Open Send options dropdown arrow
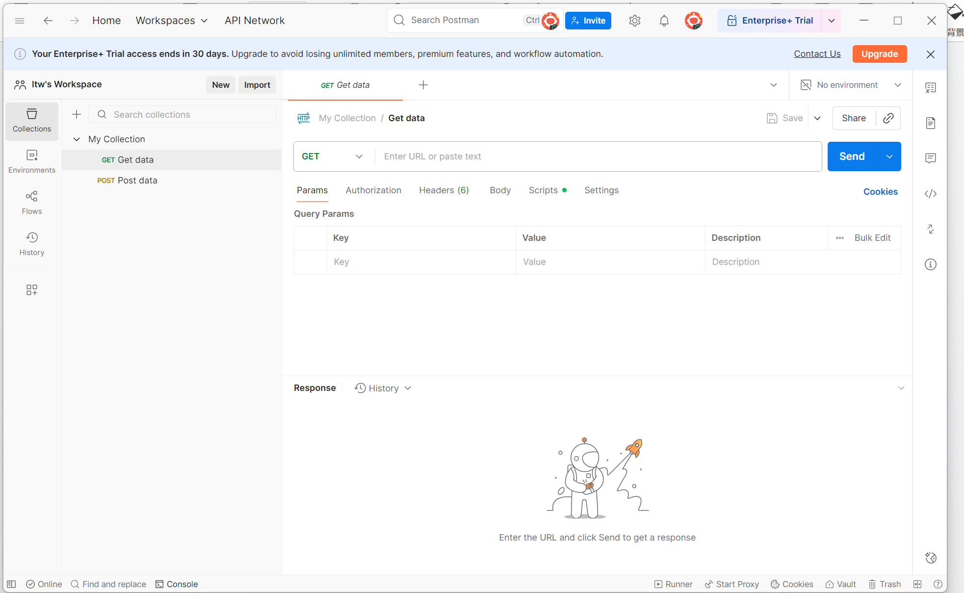The image size is (964, 593). 889,156
